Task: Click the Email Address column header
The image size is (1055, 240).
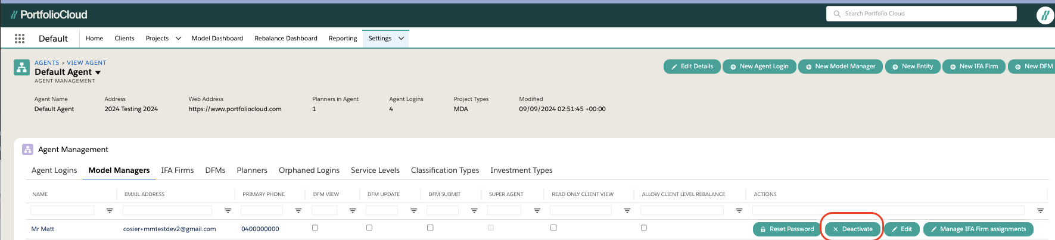Action: pos(145,194)
